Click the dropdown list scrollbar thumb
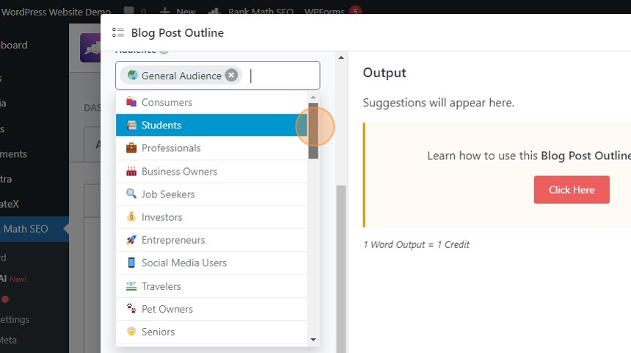Image resolution: width=631 pixels, height=353 pixels. click(313, 131)
